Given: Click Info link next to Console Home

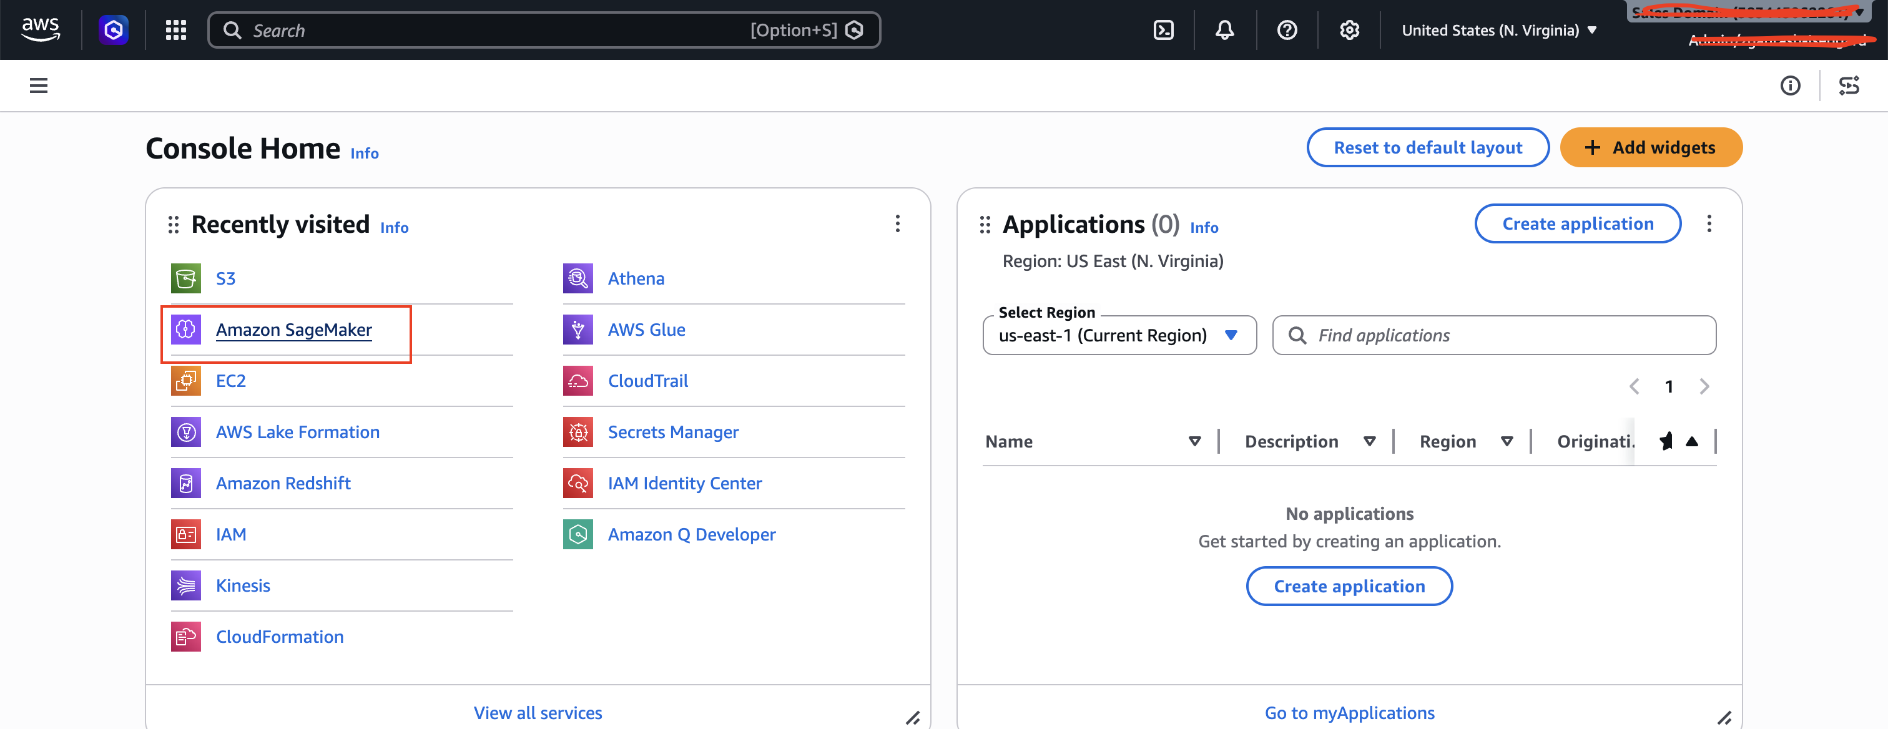Looking at the screenshot, I should coord(364,154).
